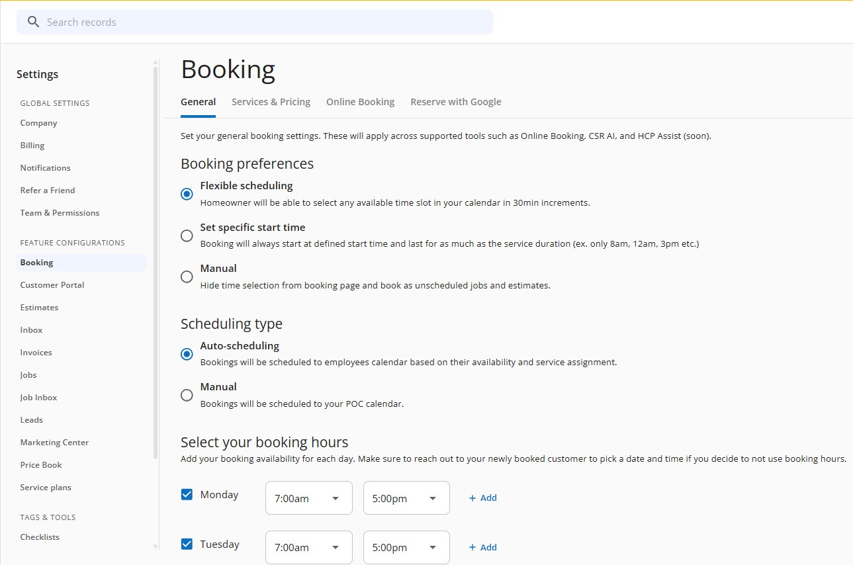
Task: Toggle the Tuesday checkbox
Action: click(x=187, y=544)
